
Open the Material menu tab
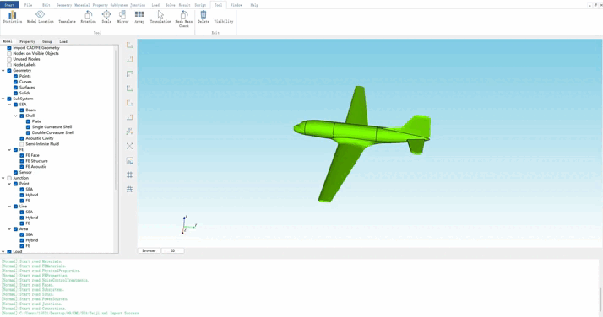pos(82,5)
